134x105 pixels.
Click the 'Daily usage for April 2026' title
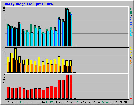(29, 4)
